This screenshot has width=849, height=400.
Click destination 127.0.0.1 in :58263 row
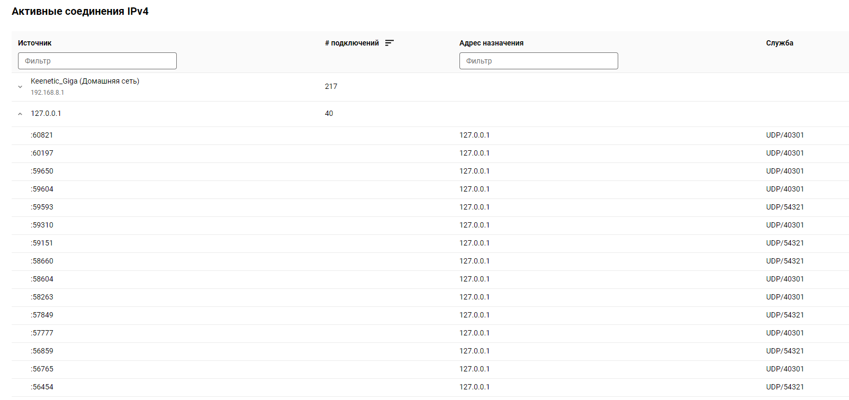click(x=474, y=297)
